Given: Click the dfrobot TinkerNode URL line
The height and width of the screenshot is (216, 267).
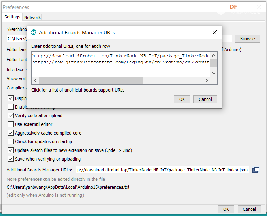Looking at the screenshot, I should (x=121, y=56).
